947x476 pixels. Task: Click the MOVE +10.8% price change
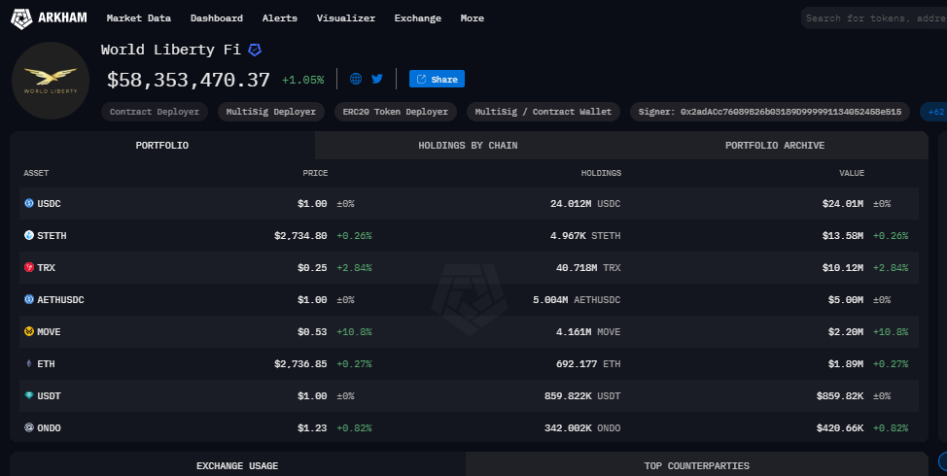(x=354, y=332)
